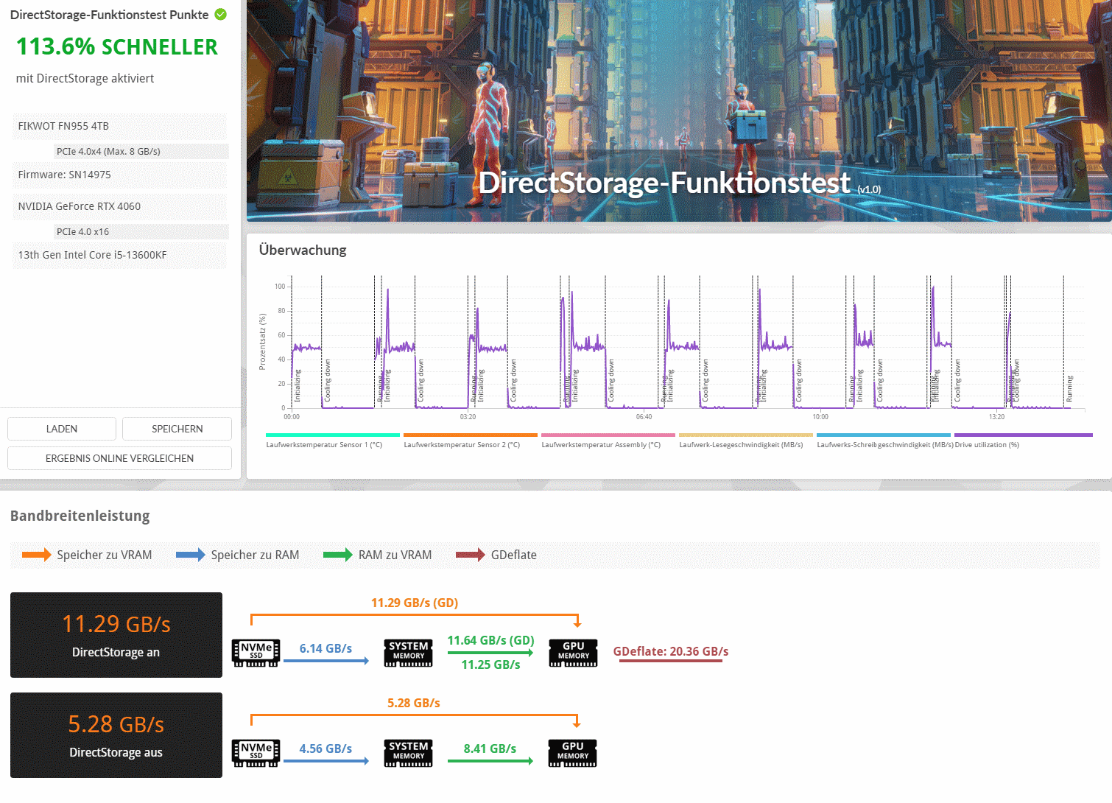Toggle Laufwerkstemperatur Sensor 2 legend swatch

tap(471, 435)
